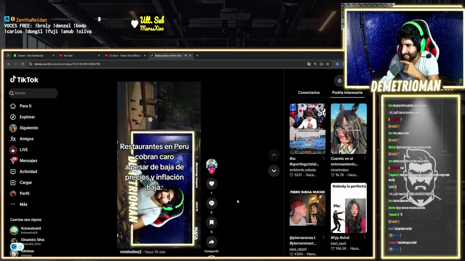Screen dimensions: 465x261
Task: Open the Cargar upload page
Action: (x=26, y=182)
